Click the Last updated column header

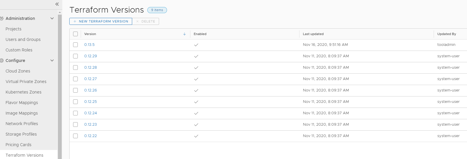[x=313, y=34]
